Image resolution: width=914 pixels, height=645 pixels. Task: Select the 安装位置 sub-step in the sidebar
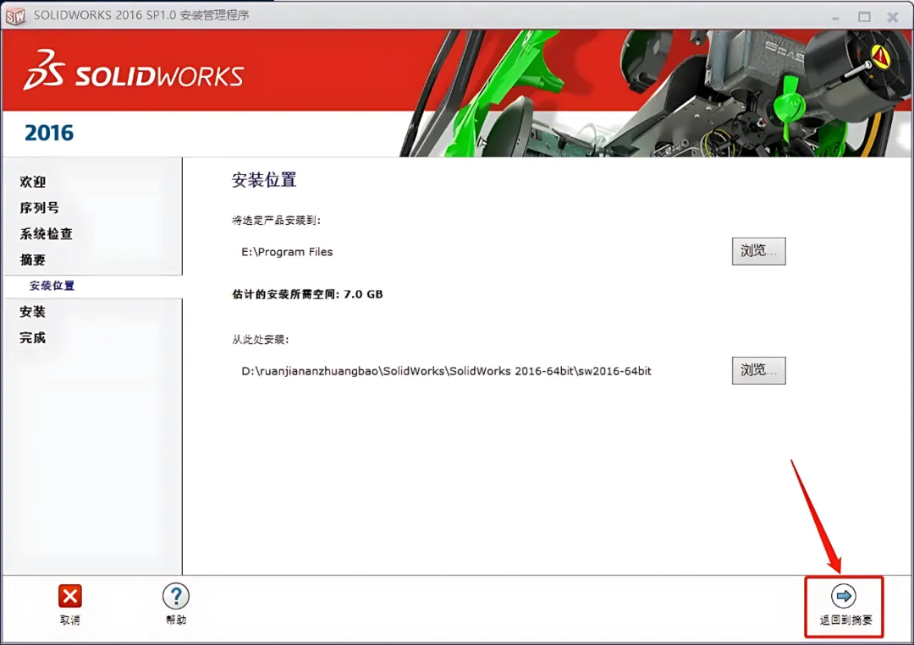coord(52,286)
